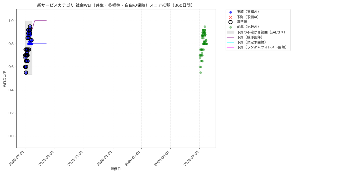Screen dimensions: 350x175
Task: Click the gray 予測の不確かさ範囲 legend swatch
Action: (230, 32)
